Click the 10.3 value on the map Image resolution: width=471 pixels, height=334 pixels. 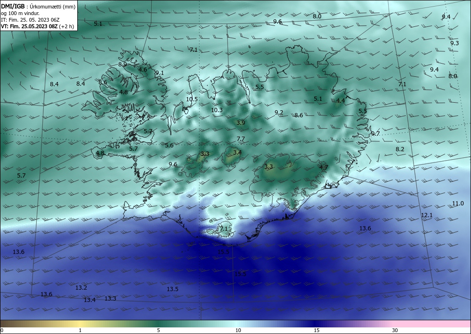coord(217,110)
